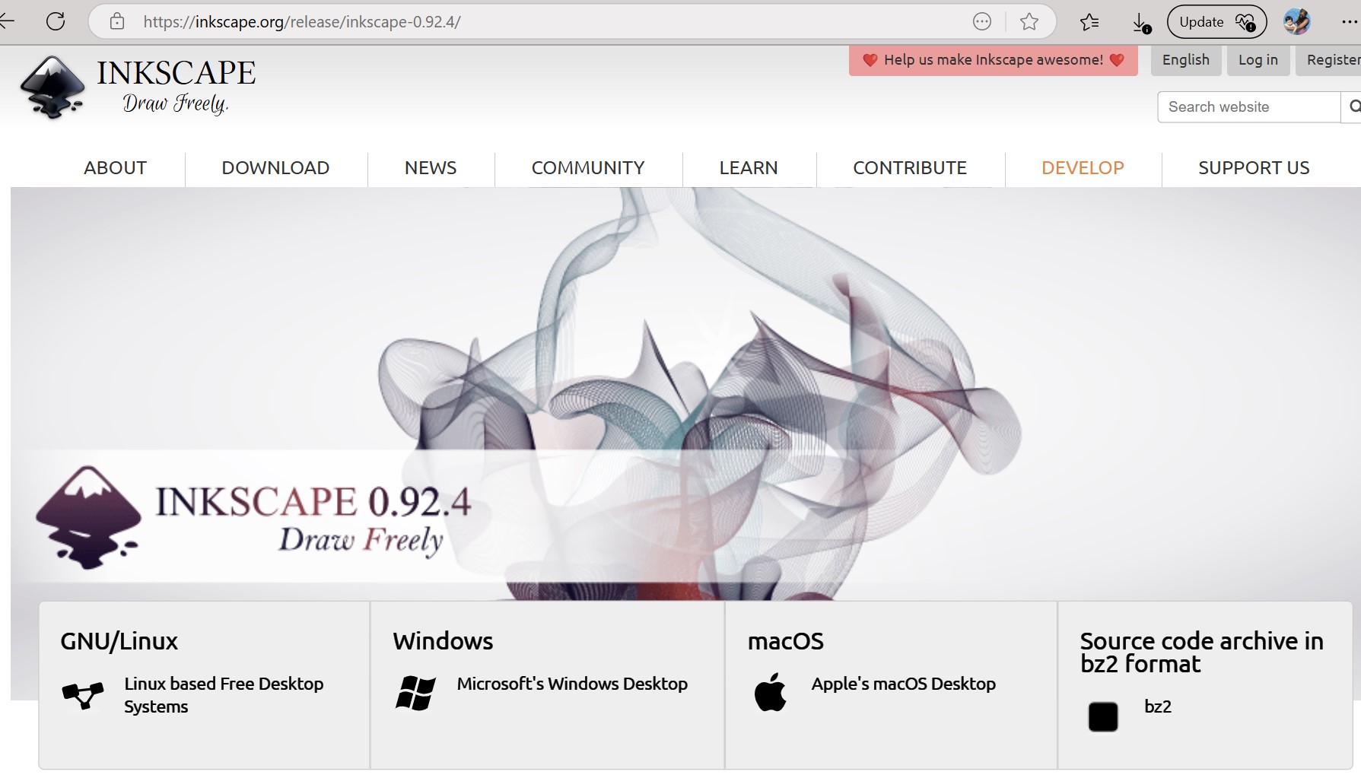Open the LEARN menu

(749, 168)
